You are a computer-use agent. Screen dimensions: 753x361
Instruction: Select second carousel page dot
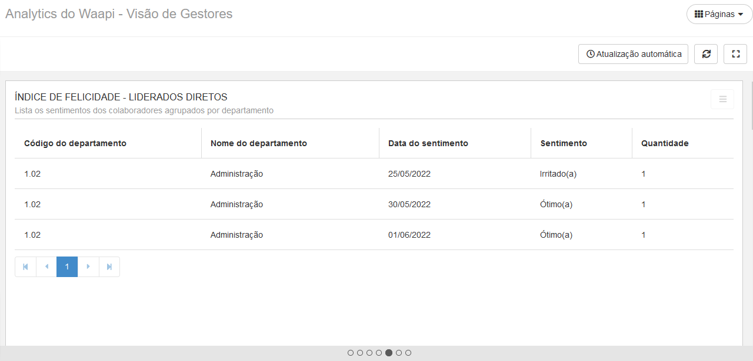point(360,353)
